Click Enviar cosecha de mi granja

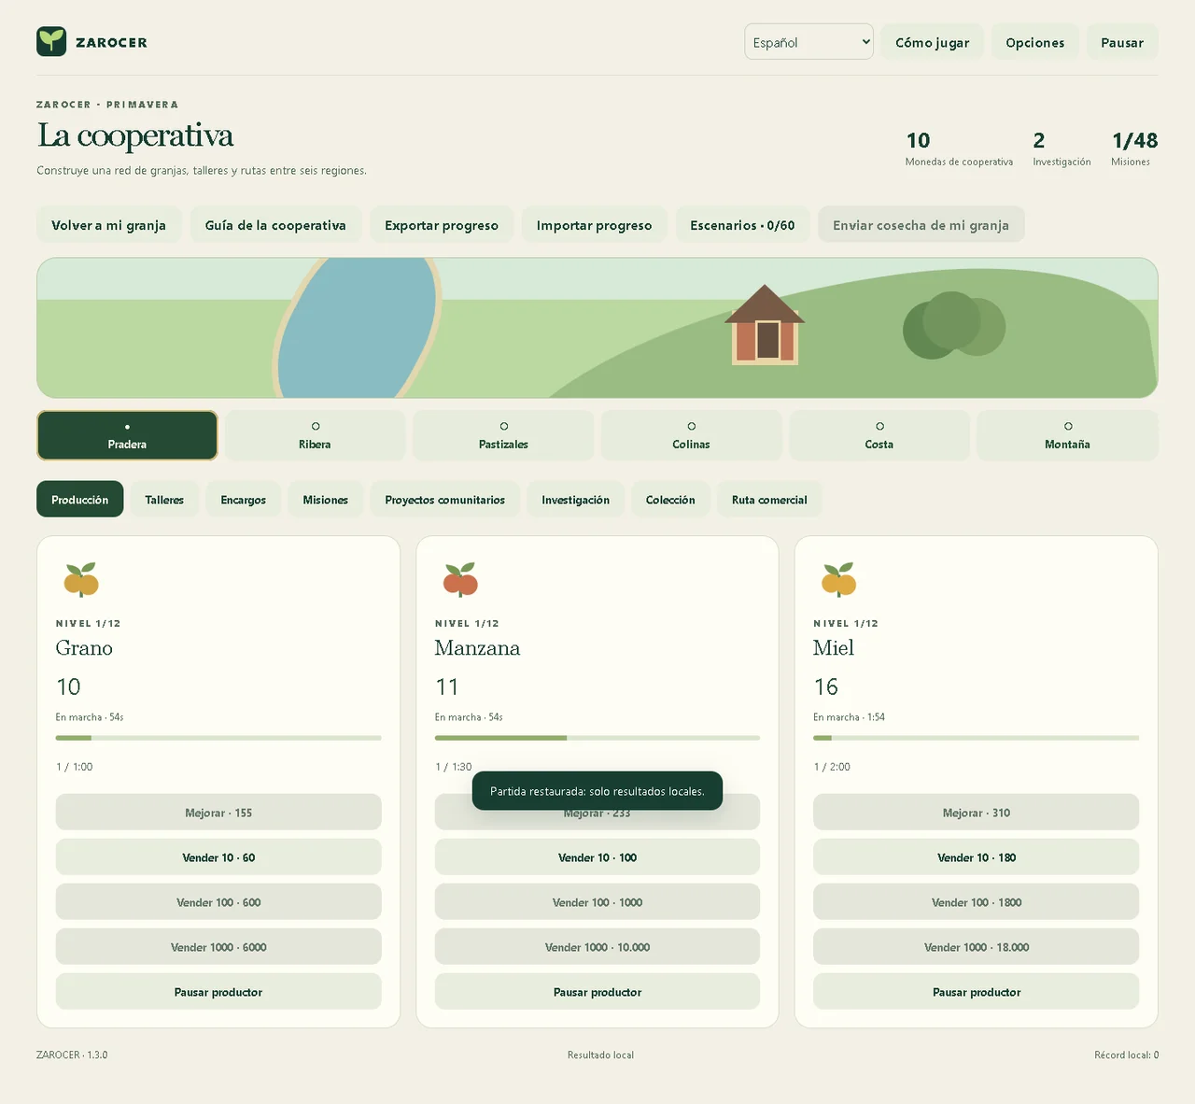[x=921, y=225]
